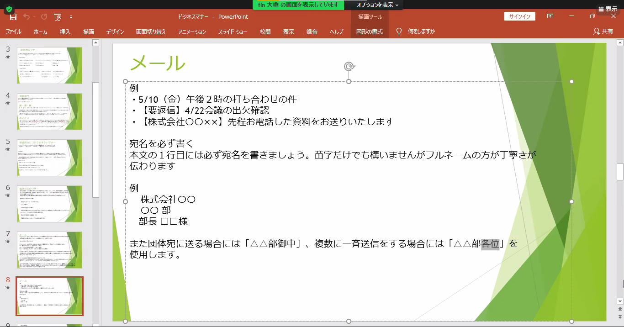
Task: Click thumbnail pane scroll up arrow
Action: (95, 43)
